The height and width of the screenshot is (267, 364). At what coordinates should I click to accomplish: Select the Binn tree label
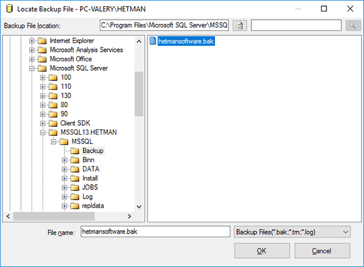[x=88, y=160]
